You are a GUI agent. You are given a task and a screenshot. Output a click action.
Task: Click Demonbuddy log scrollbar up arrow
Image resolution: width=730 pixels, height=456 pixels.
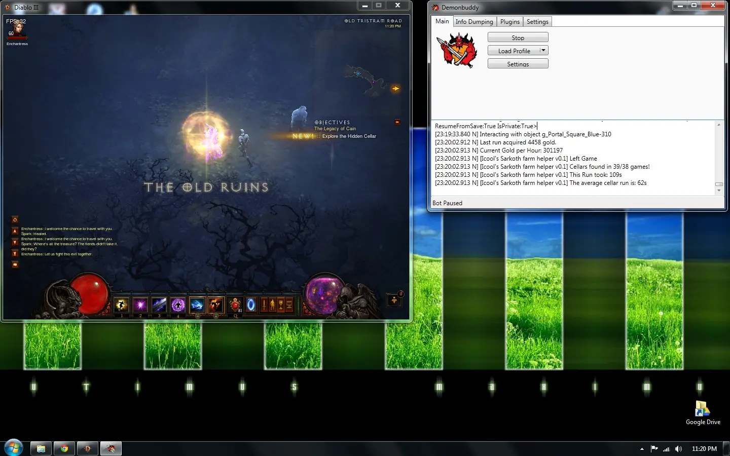(719, 125)
